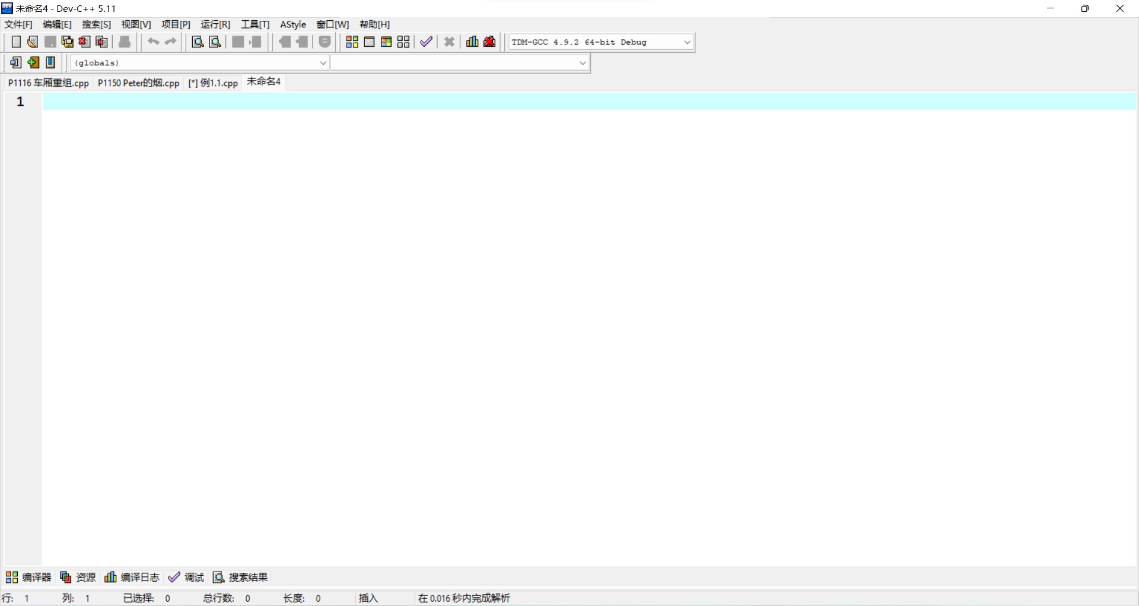
Task: Compile with the colored squares icon
Action: click(x=352, y=42)
